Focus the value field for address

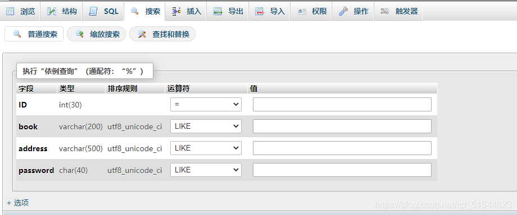(342, 148)
